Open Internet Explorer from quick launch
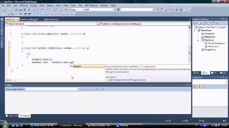The image size is (229, 128). pyautogui.click(x=21, y=126)
